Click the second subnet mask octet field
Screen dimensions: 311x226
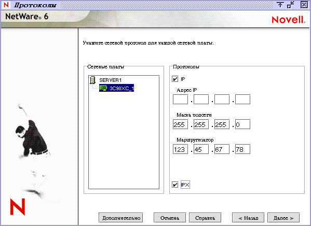pos(201,124)
